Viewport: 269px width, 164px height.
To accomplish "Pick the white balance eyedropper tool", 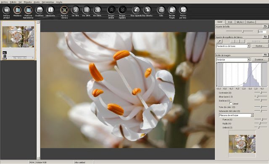I will tap(219, 41).
